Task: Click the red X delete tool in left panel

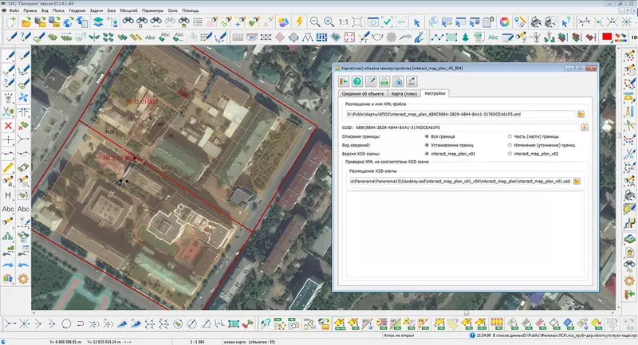Action: tap(8, 125)
